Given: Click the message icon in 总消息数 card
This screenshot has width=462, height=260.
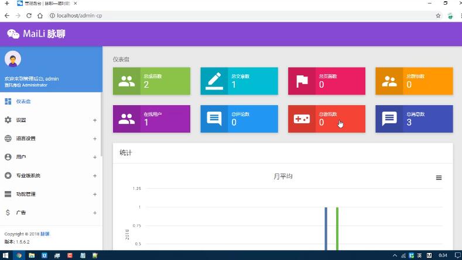Looking at the screenshot, I should point(389,119).
